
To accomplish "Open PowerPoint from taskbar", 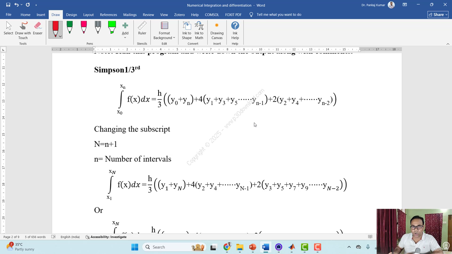I will click(252, 247).
